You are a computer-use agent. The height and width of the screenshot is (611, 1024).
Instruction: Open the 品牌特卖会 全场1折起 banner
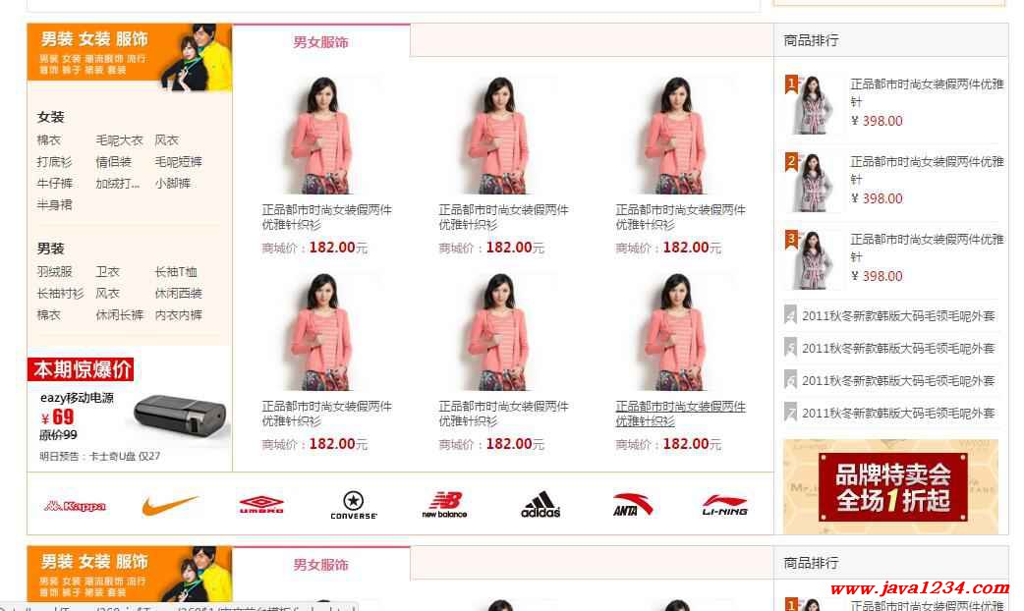point(890,487)
